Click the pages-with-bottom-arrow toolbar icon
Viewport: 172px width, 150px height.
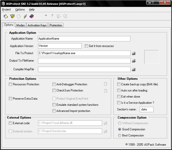(x=59, y=16)
